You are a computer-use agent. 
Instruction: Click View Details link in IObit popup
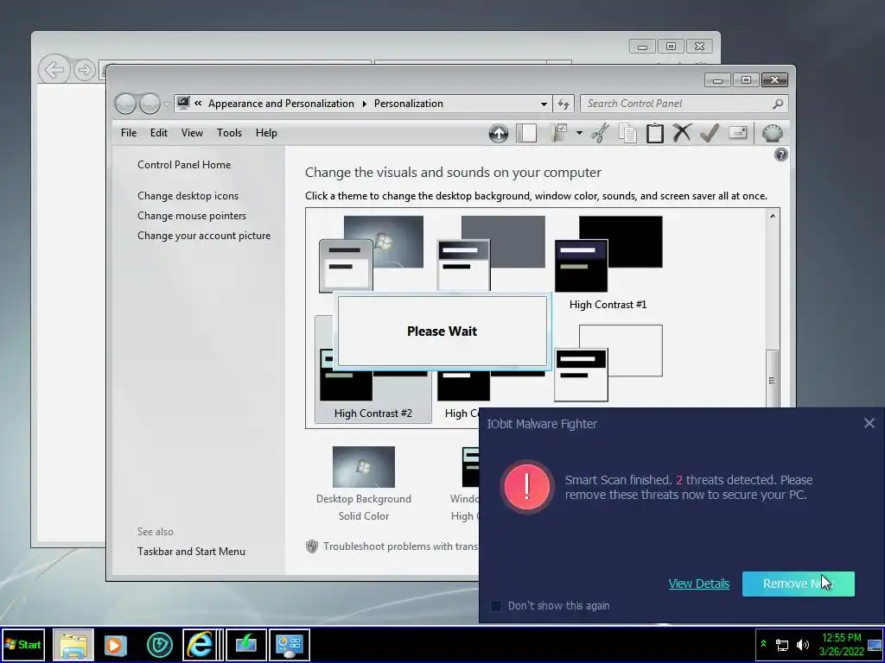(x=698, y=584)
